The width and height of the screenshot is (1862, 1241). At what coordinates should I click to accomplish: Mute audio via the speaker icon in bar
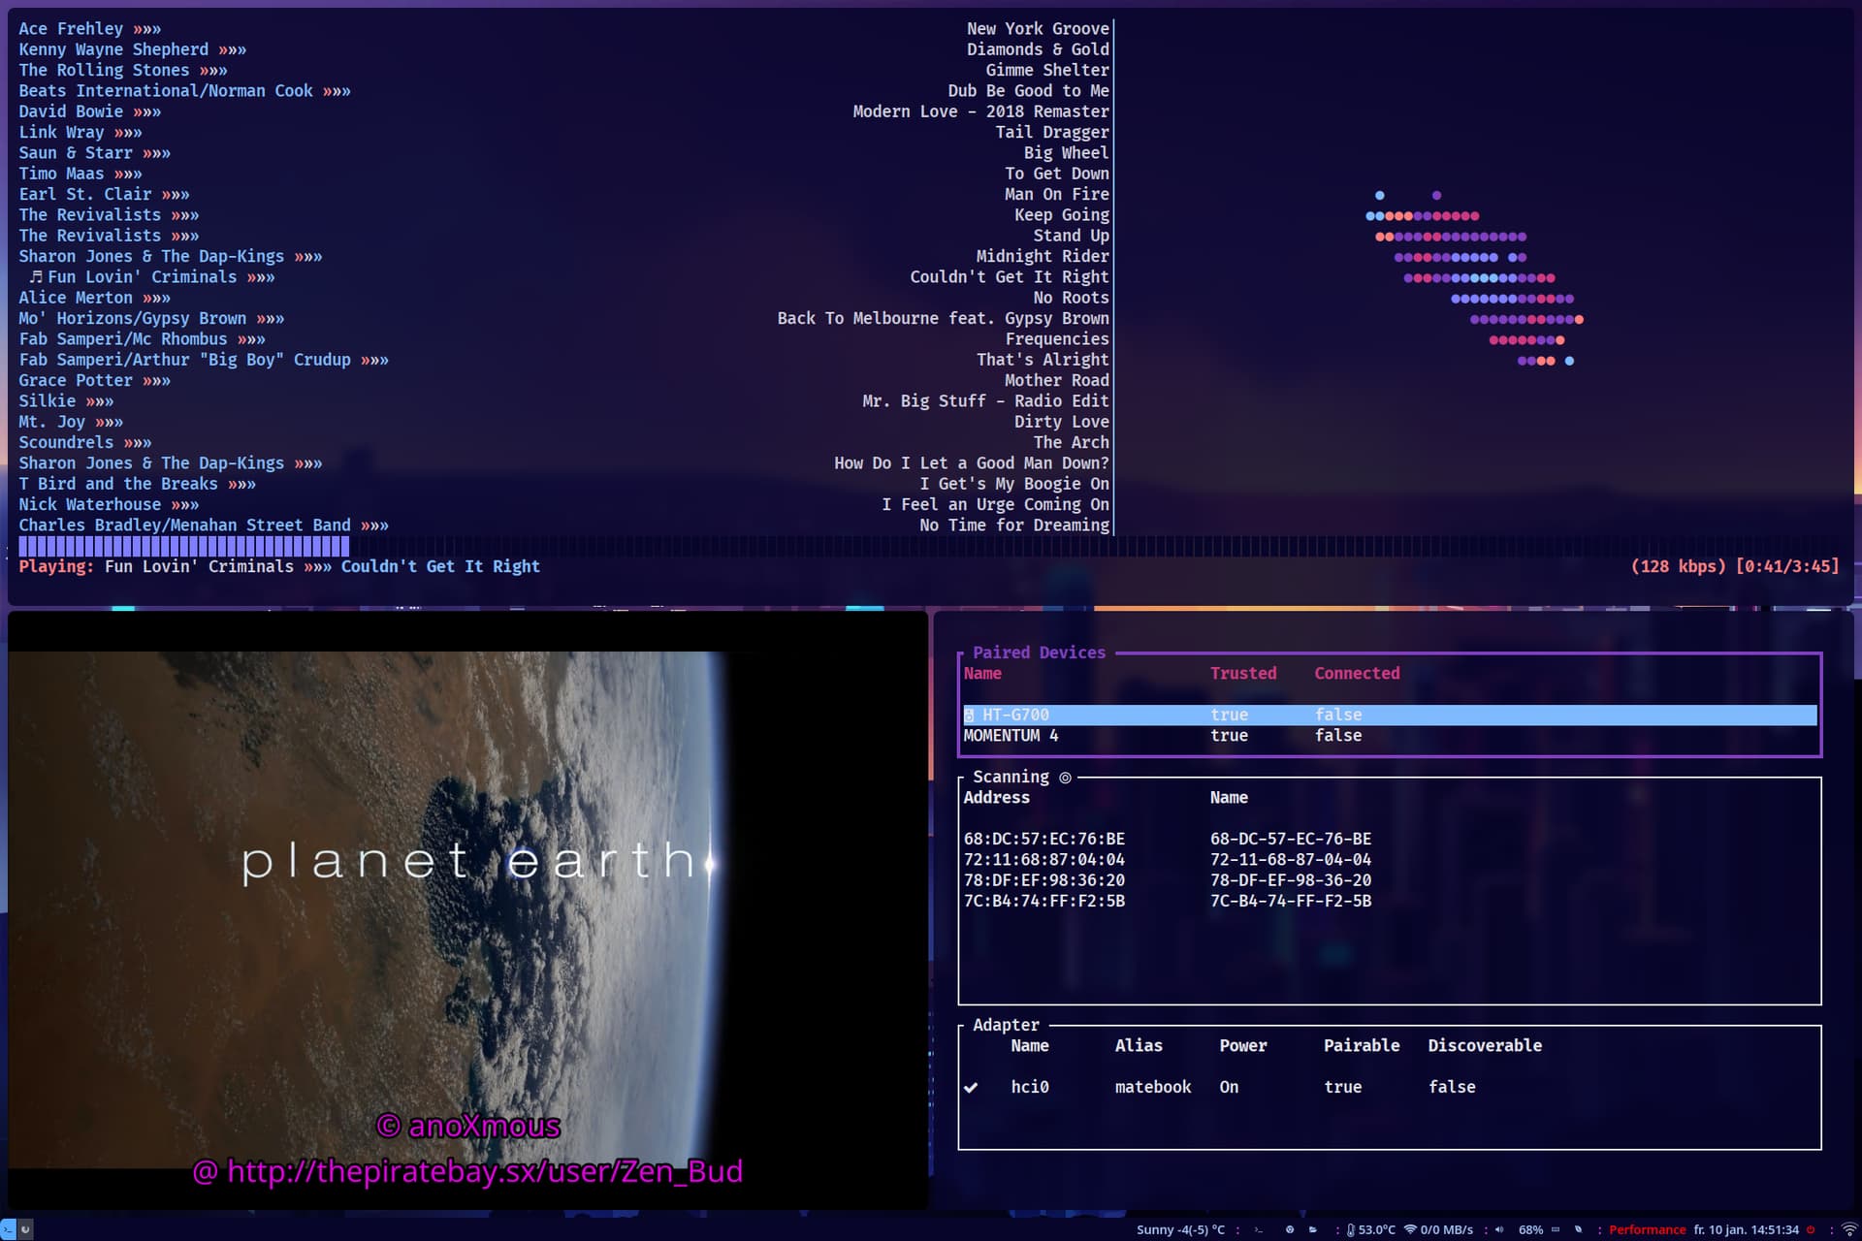tap(1499, 1229)
